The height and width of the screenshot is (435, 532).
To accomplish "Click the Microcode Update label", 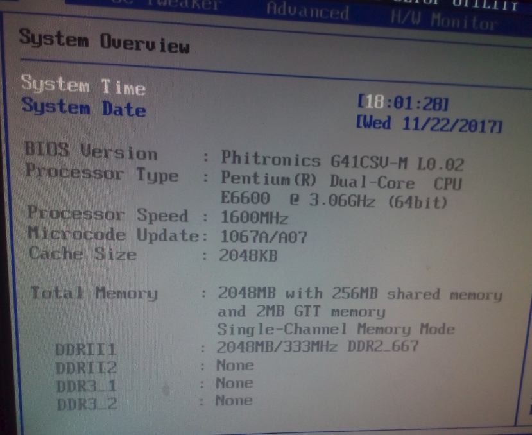I will tap(113, 234).
